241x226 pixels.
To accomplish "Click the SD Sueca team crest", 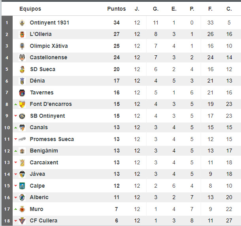I will pos(22,70).
